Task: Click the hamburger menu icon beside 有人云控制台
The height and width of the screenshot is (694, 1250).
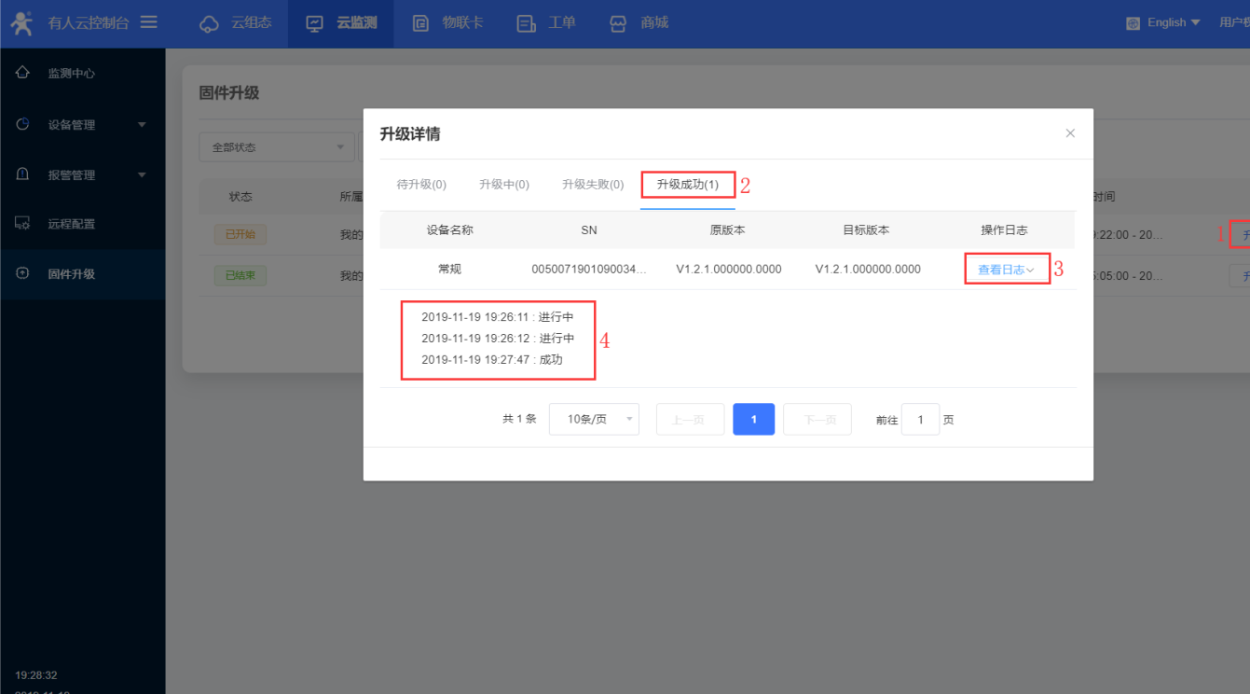Action: click(148, 22)
